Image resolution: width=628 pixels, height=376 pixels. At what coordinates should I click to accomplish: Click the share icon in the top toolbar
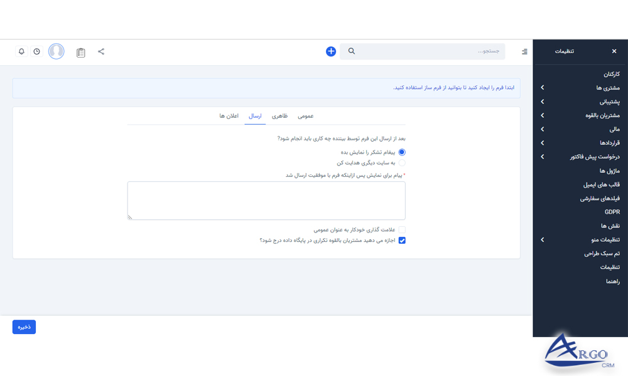pyautogui.click(x=101, y=52)
